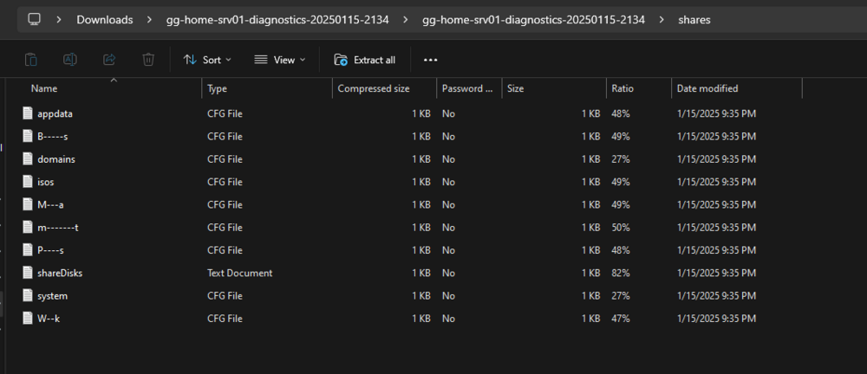The image size is (867, 374).
Task: Click file icon next to W--k
Action: (29, 319)
